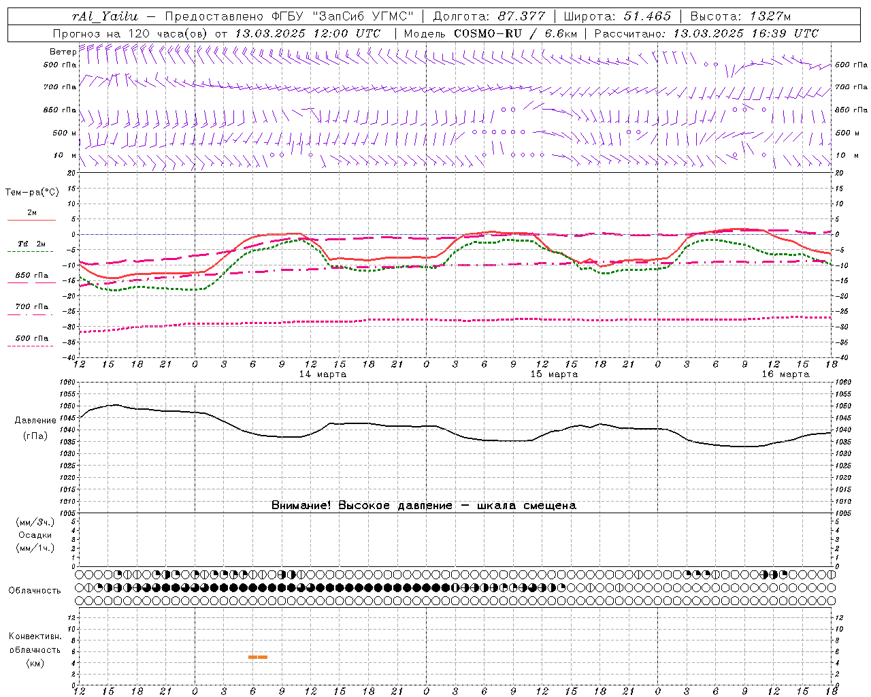
Task: Click the Конвективн. convective cloud label
Action: 35,636
